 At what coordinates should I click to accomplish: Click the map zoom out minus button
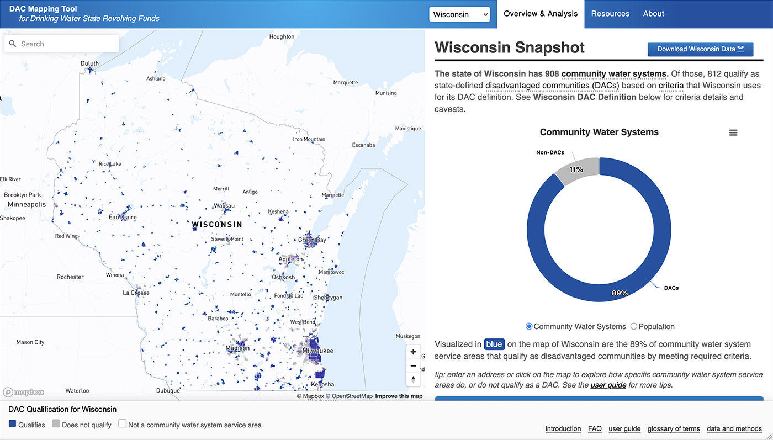[x=413, y=365]
